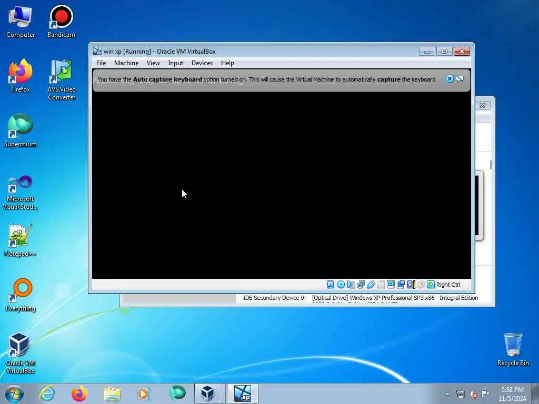539x404 pixels.
Task: Select the Notepad++ desktop shortcut
Action: (x=21, y=240)
